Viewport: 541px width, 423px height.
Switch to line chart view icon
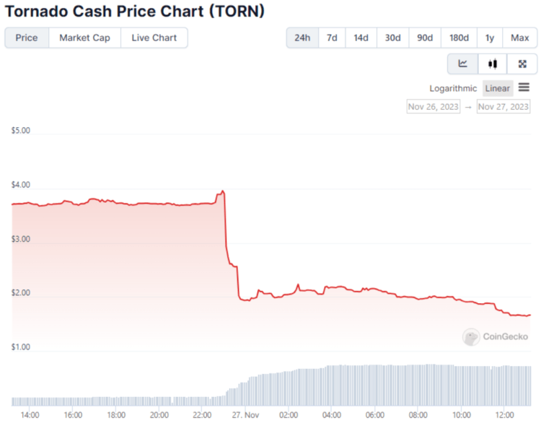463,64
